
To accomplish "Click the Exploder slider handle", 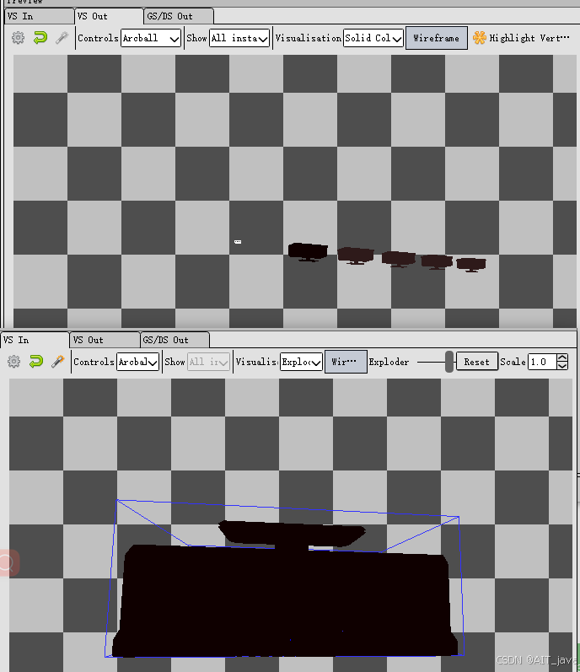I will click(449, 362).
